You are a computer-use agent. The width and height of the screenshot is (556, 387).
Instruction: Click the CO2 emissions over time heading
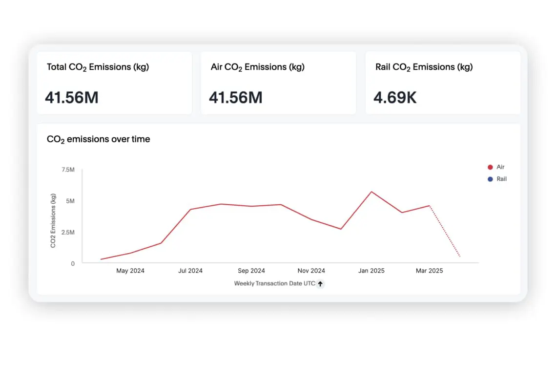pyautogui.click(x=98, y=139)
